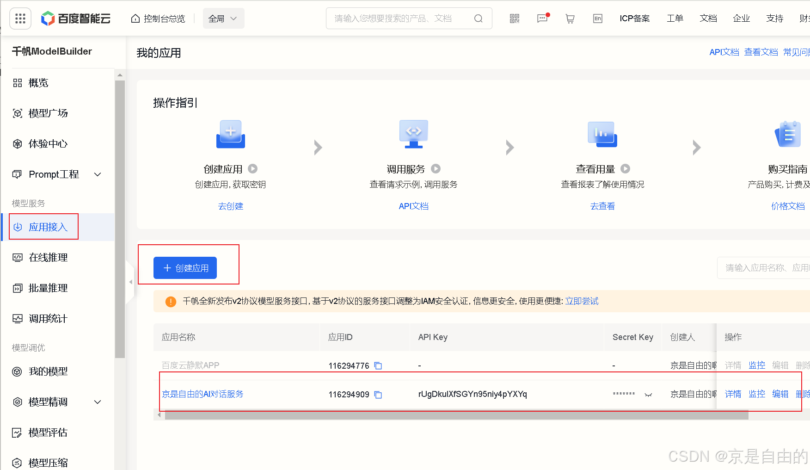Screen dimensions: 810x470
Task: Click the 购买指南 document icon
Action: tap(788, 134)
